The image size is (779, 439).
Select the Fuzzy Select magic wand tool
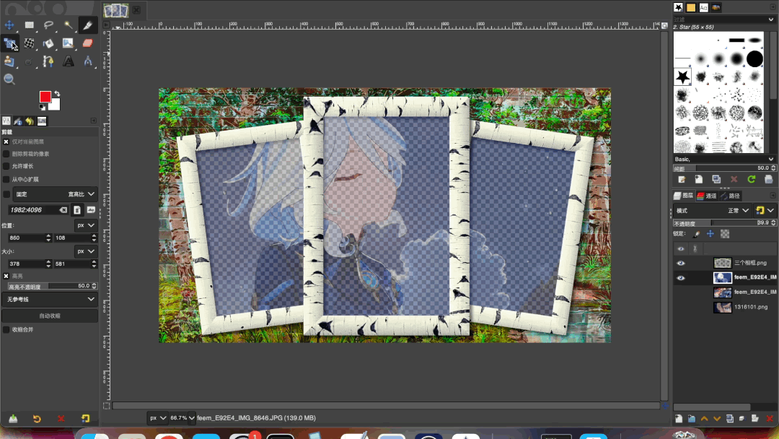click(68, 25)
